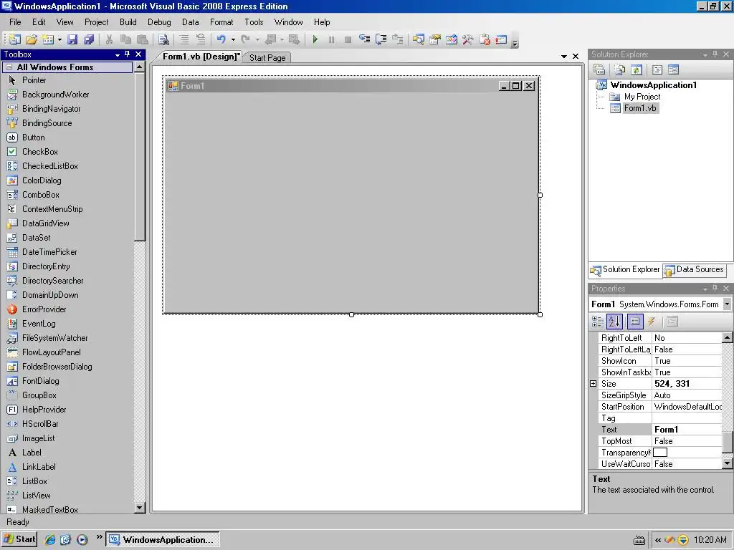Select the Label control in Toolbox
734x550 pixels.
(x=31, y=453)
